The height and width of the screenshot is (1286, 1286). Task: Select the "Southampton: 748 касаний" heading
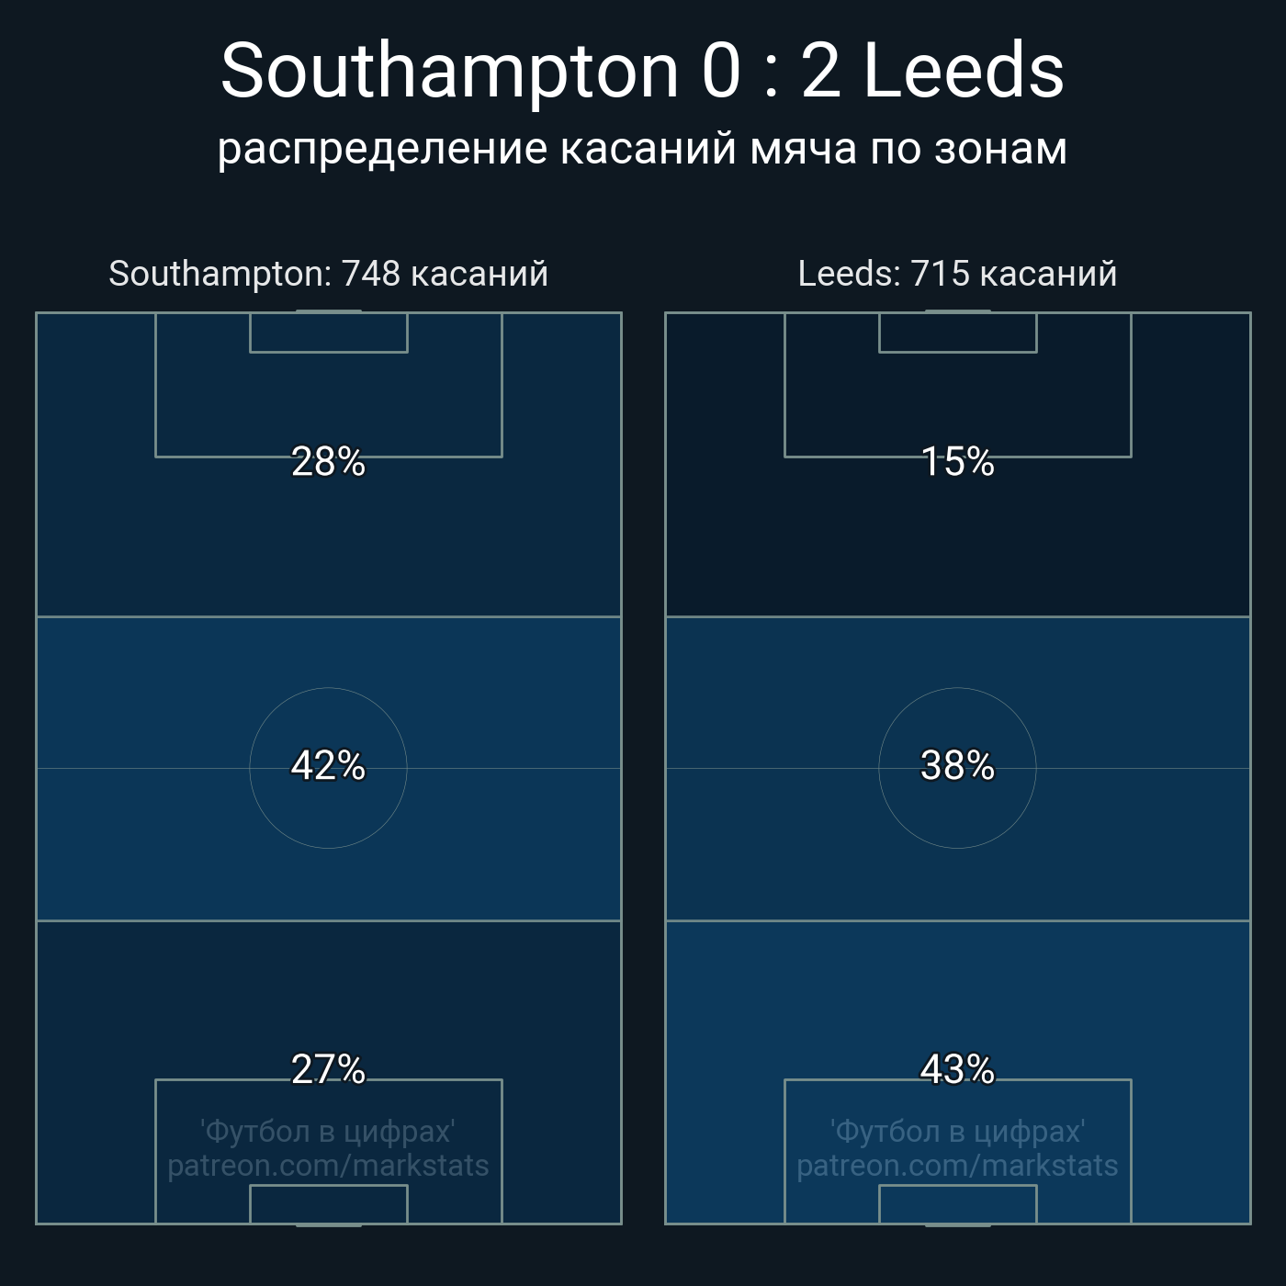pyautogui.click(x=328, y=274)
